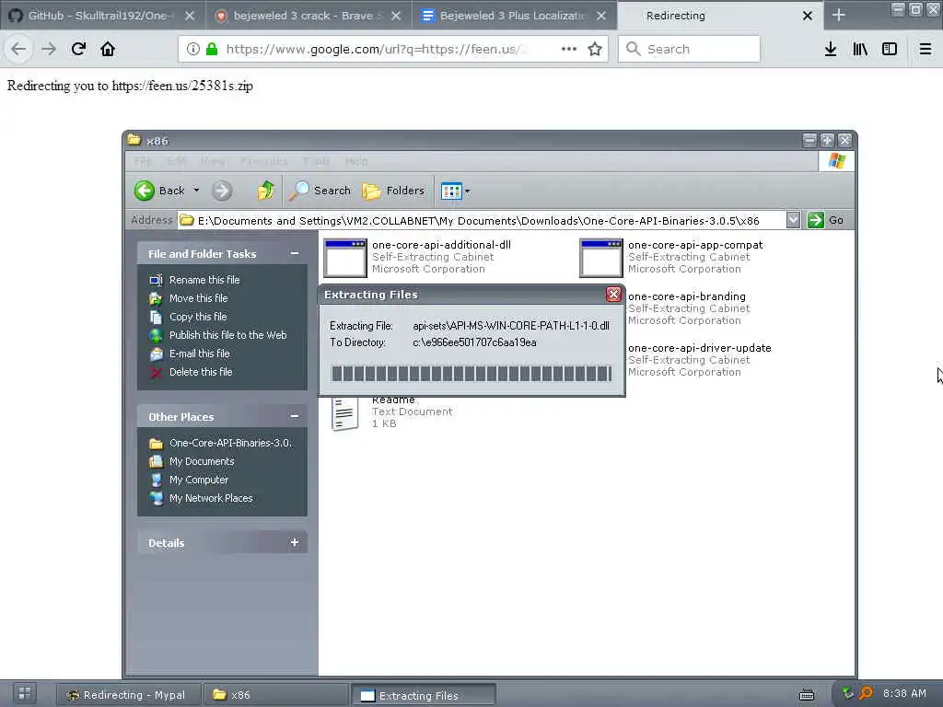Open the browser downloads arrow
Image resolution: width=943 pixels, height=707 pixels.
(x=831, y=49)
